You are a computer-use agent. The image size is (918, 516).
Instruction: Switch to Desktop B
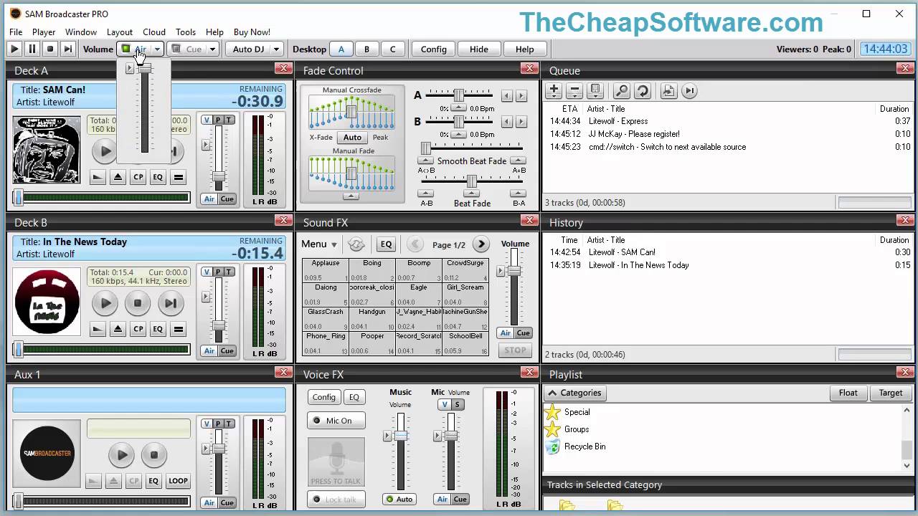tap(366, 49)
